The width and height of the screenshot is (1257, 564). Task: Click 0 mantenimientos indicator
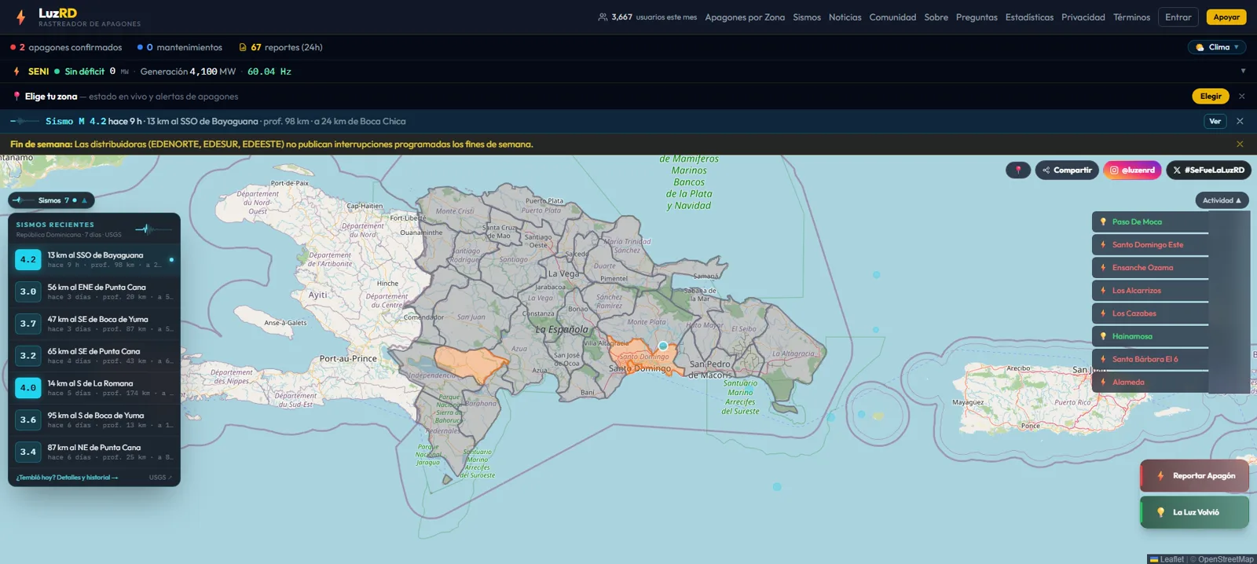click(180, 47)
